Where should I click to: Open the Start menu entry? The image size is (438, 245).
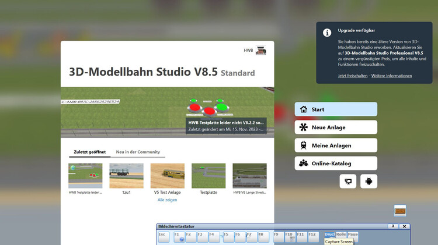(x=336, y=109)
